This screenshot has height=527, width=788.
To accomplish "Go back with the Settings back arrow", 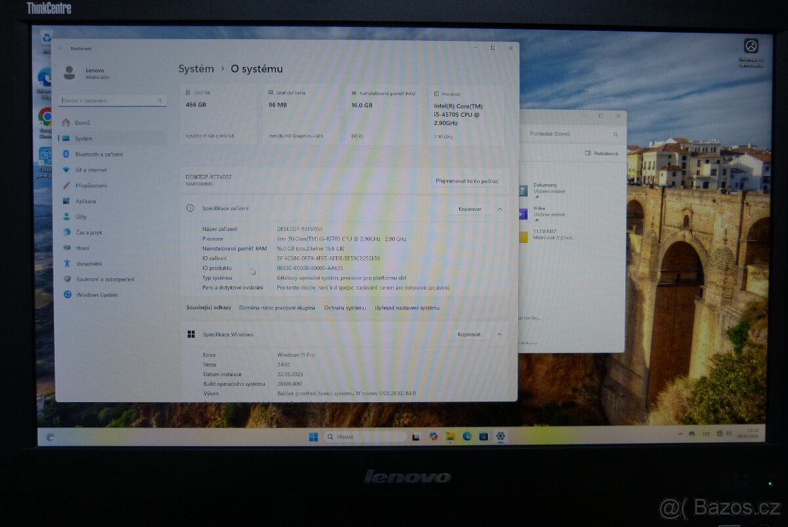I will point(60,49).
